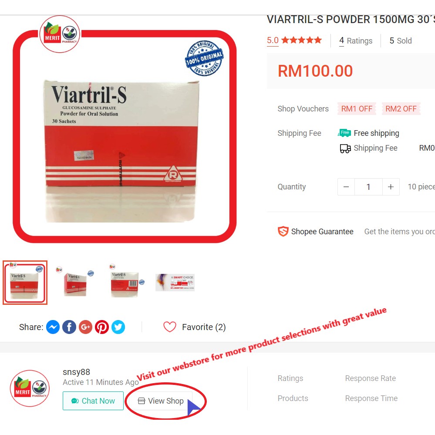Click the Chat Now button

coord(93,401)
